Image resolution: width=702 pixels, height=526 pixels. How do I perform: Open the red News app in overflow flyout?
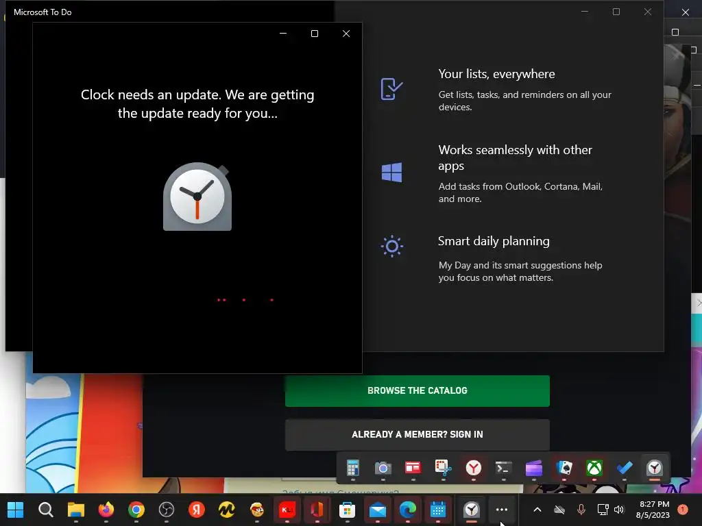click(413, 468)
